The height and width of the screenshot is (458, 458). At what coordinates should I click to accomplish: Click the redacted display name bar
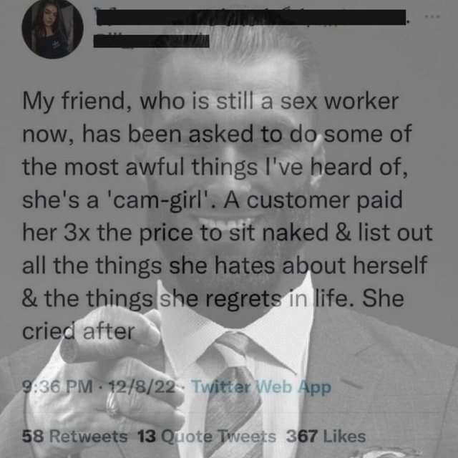(251, 17)
